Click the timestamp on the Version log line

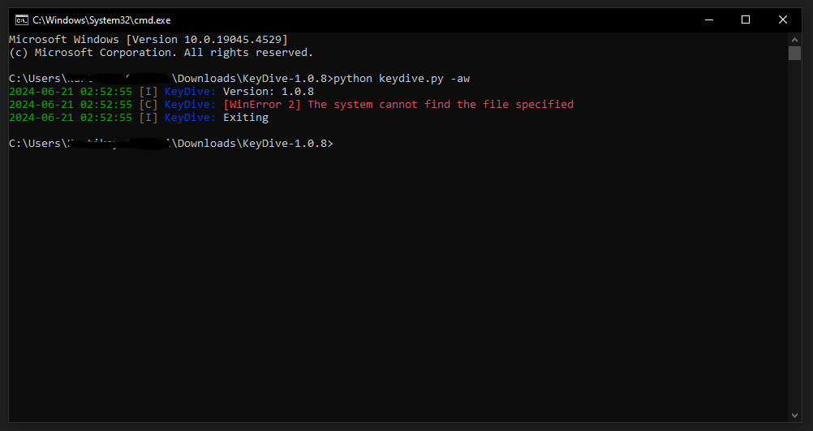(71, 91)
